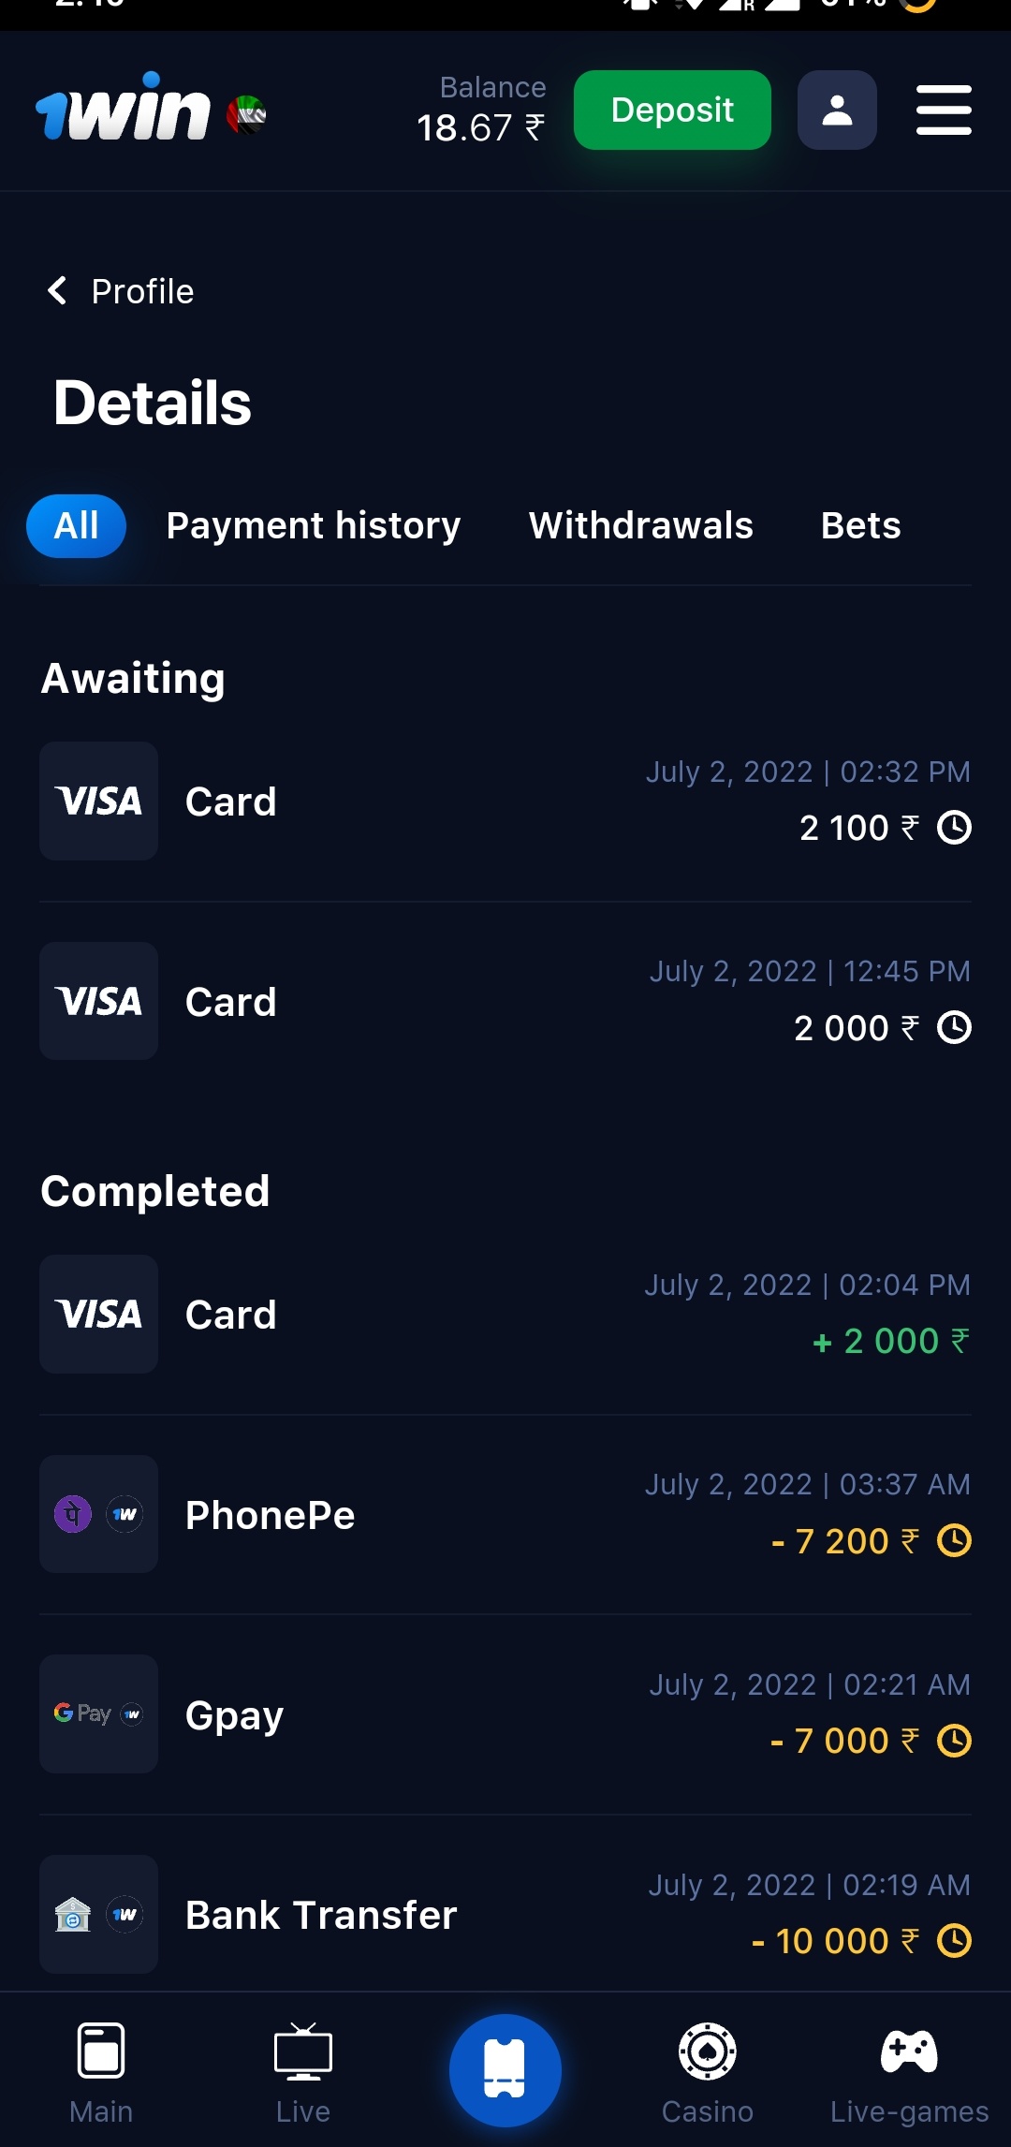Switch to Withdrawals tab
This screenshot has height=2147, width=1011.
click(x=641, y=525)
